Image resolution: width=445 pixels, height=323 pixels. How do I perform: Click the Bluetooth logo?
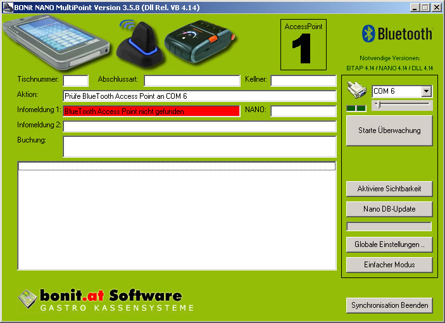[397, 34]
